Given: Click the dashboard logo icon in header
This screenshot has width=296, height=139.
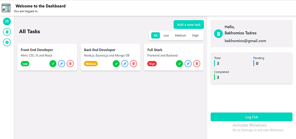Looking at the screenshot, I should (x=6, y=8).
